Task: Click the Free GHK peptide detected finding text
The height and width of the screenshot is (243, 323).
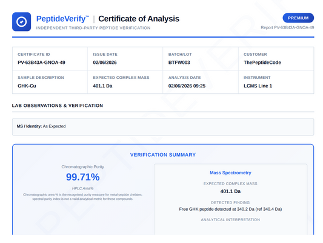Action: click(x=230, y=209)
